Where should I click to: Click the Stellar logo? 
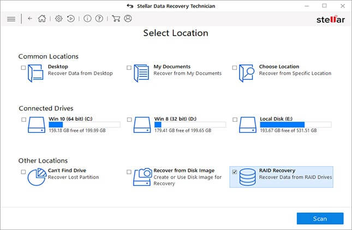331,19
